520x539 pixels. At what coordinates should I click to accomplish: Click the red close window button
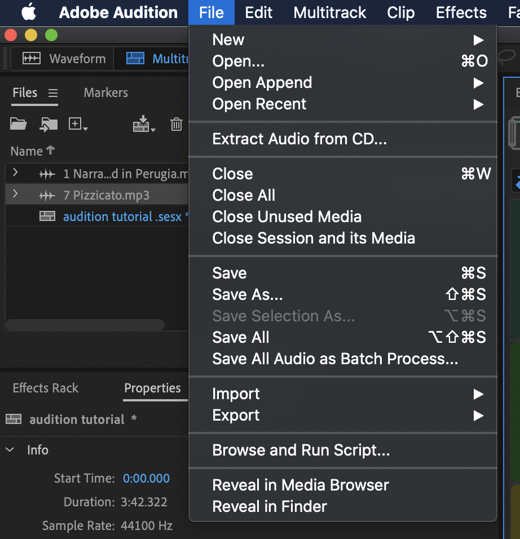coord(11,35)
